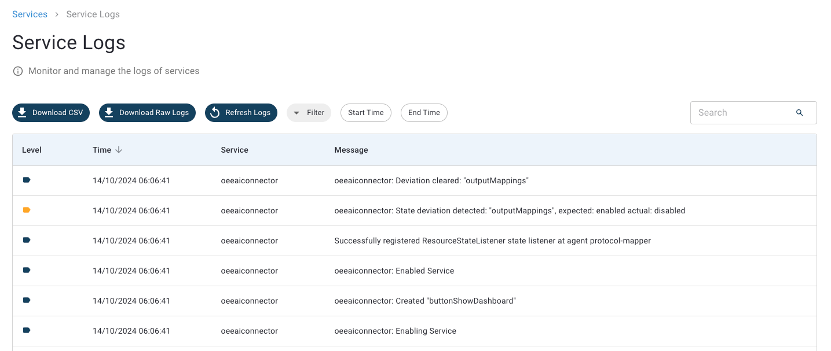Viewport: 831px width, 351px height.
Task: Click the search magnifier icon
Action: click(x=799, y=113)
